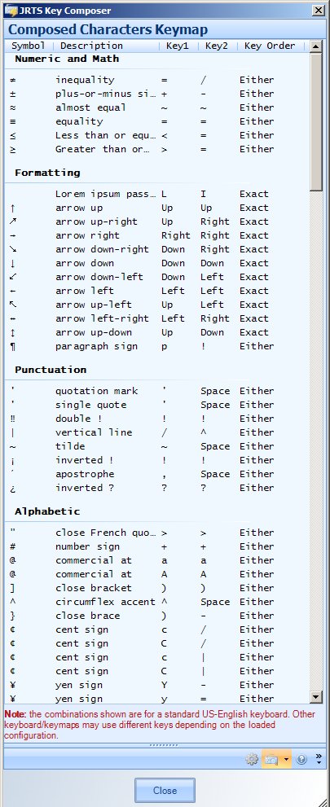Click the Close button
The image size is (330, 807).
tap(165, 791)
